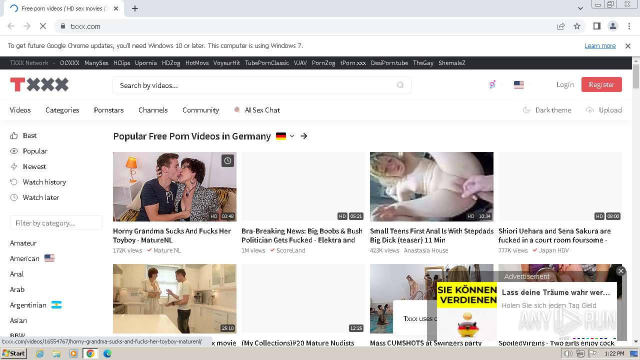Viewport: 640px width, 360px height.
Task: Launch Microsoft Edge from the taskbar
Action: [107, 353]
